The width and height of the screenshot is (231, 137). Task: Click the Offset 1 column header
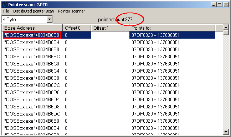pyautogui.click(x=110, y=28)
